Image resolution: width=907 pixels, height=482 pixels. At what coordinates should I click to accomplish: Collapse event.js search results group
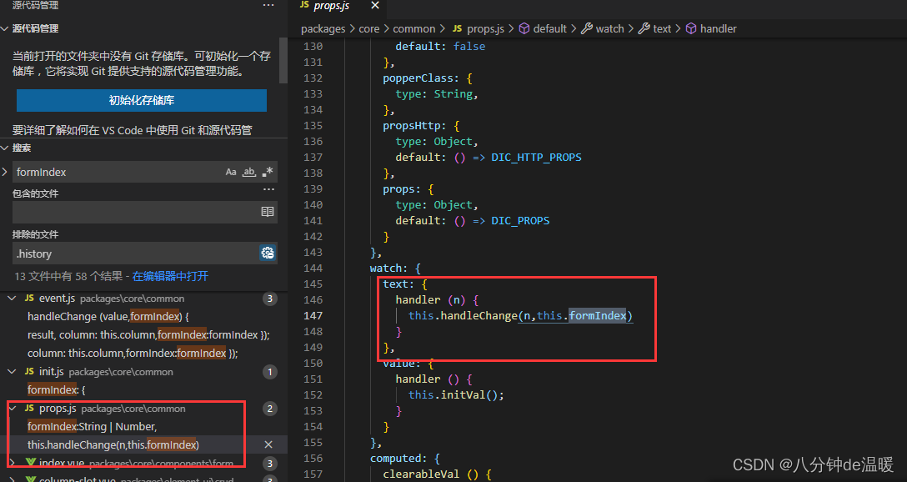point(12,299)
